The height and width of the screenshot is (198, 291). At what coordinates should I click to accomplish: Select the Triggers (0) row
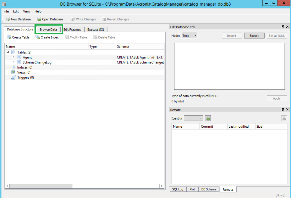(x=84, y=78)
